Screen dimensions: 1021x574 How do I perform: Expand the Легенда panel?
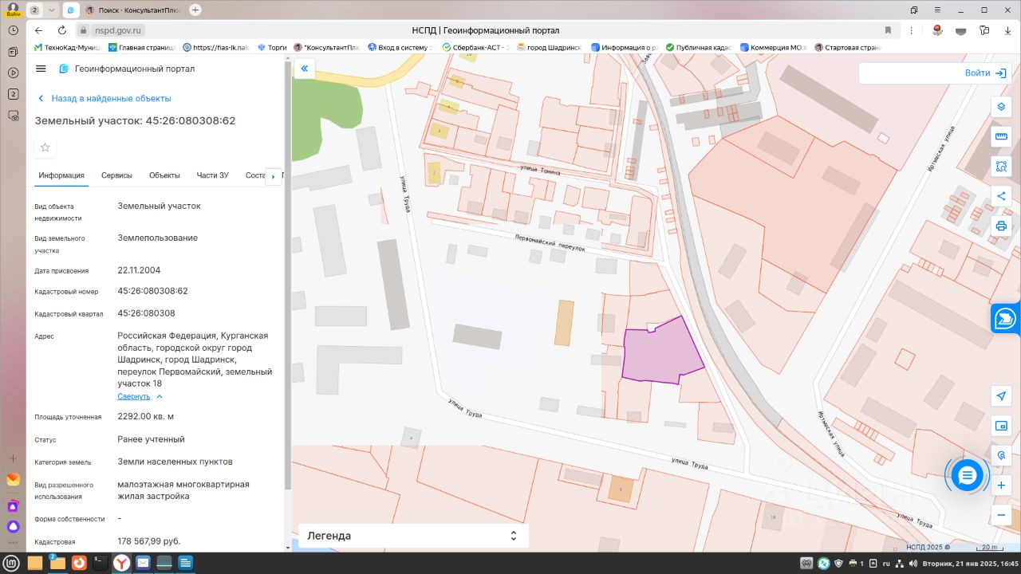coord(412,536)
